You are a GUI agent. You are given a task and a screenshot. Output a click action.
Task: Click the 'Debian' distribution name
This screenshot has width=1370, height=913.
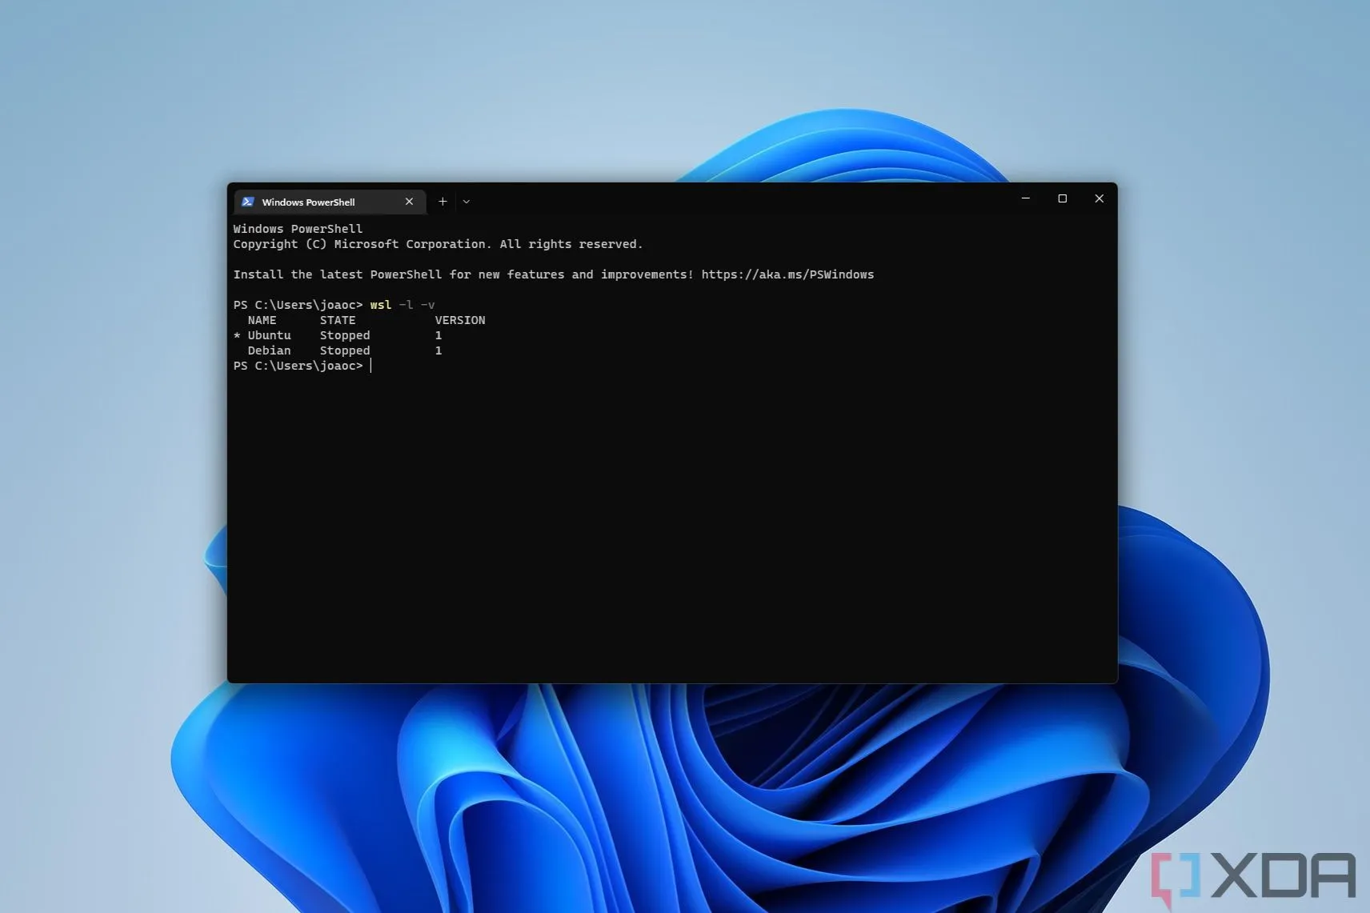270,350
